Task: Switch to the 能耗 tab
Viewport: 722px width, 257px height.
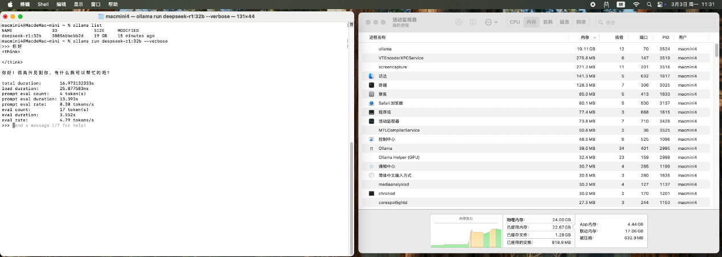Action: [548, 22]
